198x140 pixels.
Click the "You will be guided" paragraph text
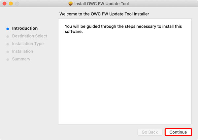click(x=123, y=29)
